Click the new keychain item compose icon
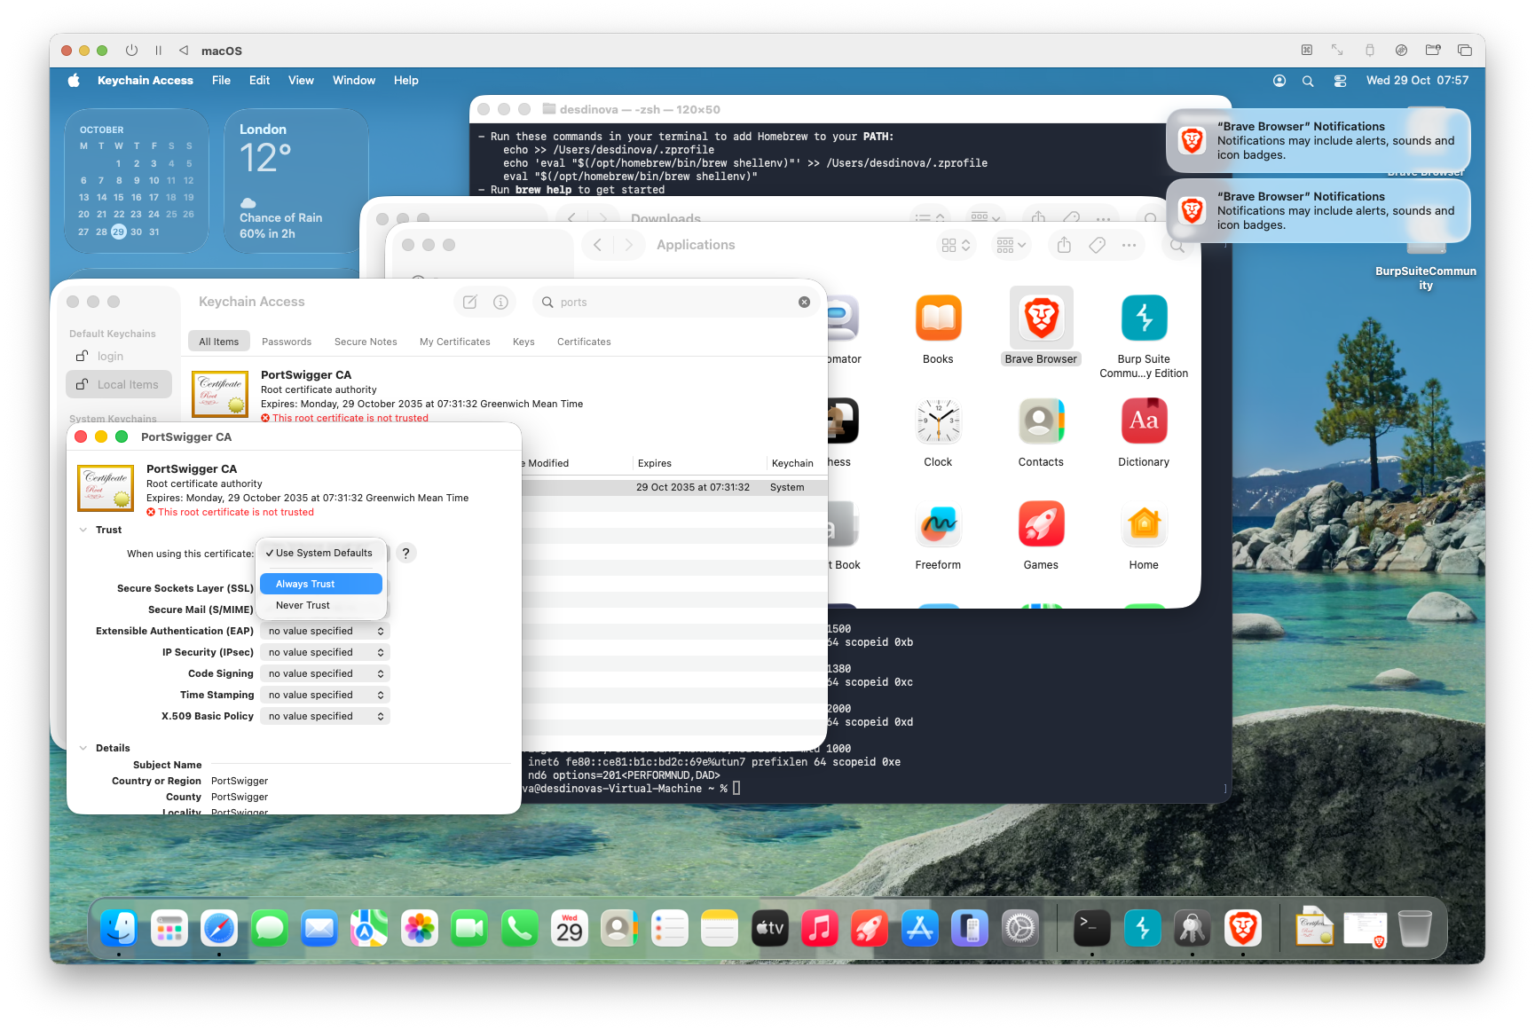The image size is (1535, 1030). point(470,303)
